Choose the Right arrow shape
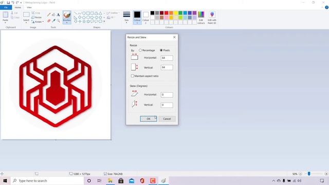 [93, 17]
